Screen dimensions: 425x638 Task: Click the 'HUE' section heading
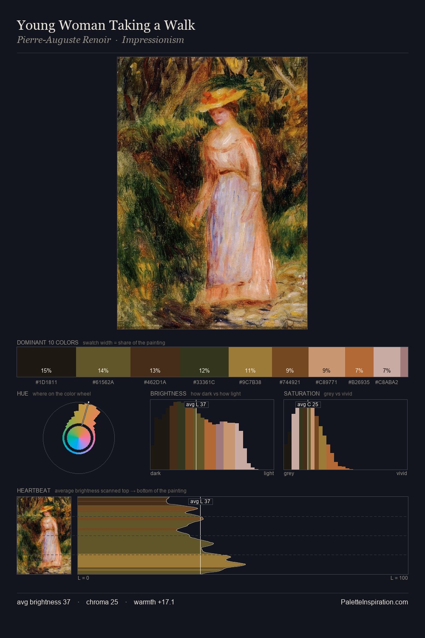click(23, 393)
